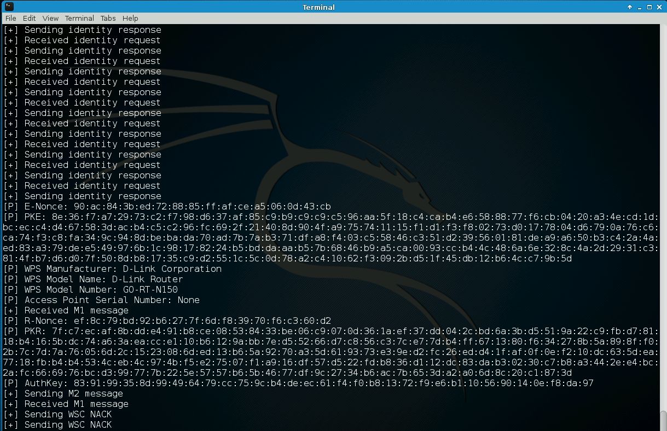
Task: Click the terminal icon in the title bar
Action: 9,7
